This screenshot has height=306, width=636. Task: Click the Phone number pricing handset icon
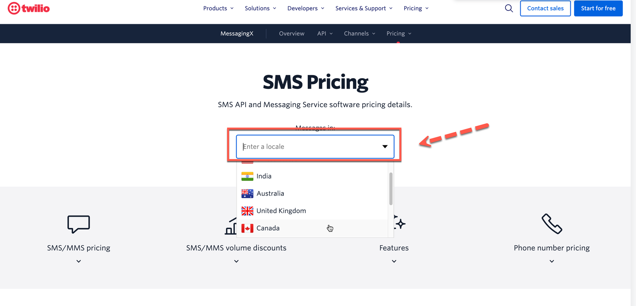click(552, 224)
